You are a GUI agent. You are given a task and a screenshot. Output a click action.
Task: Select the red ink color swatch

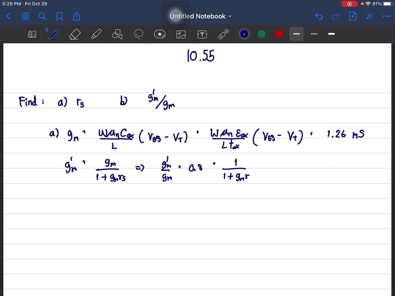pyautogui.click(x=279, y=34)
